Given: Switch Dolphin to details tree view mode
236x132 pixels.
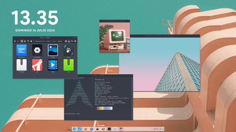Looking at the screenshot, I should [28, 41].
